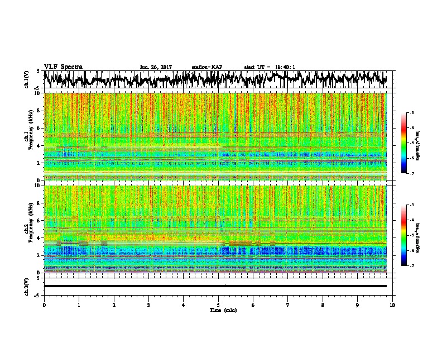Select the date text "Jan. 26, 2017"
The height and width of the screenshot is (342, 442).
pos(156,67)
